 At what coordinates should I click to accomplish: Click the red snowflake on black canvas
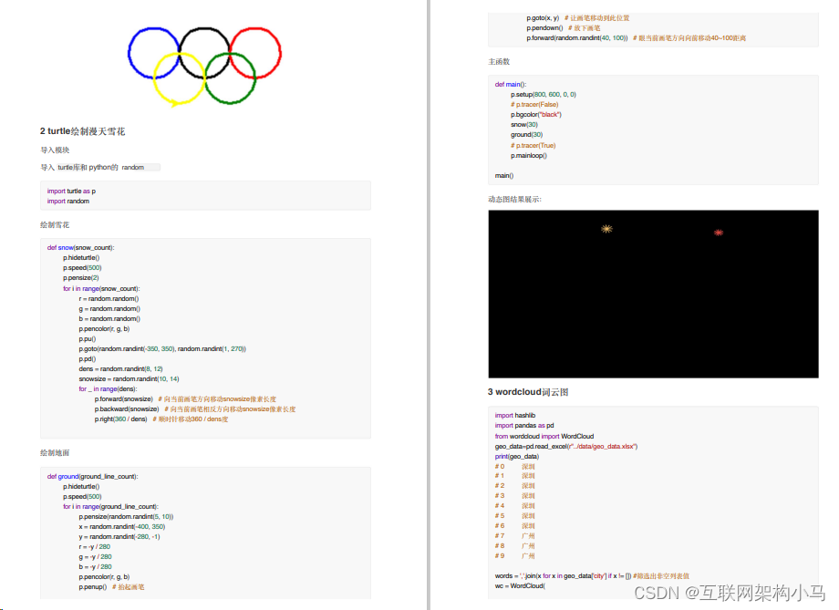[x=718, y=233]
